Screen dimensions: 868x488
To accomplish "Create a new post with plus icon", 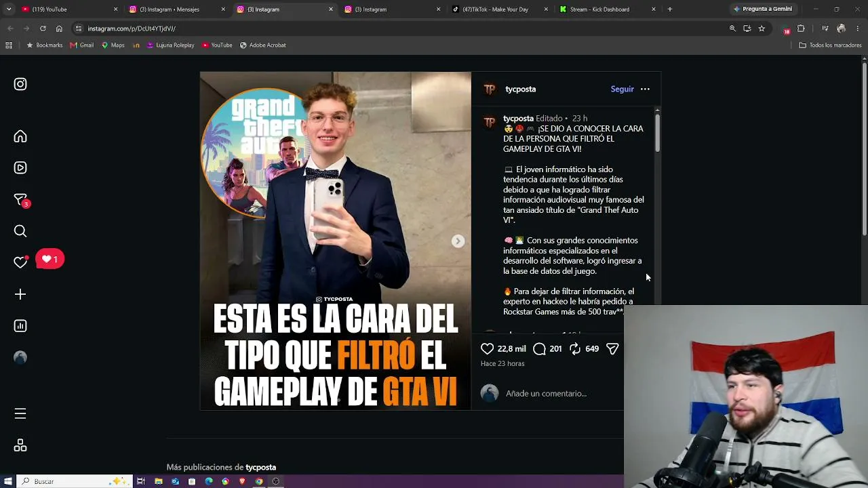I will pos(20,294).
